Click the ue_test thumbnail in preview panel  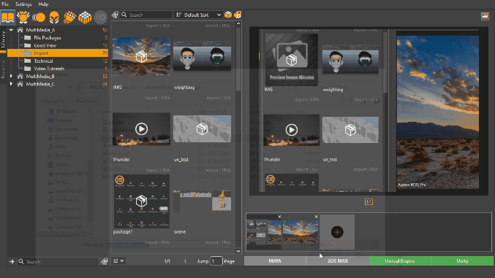point(350,130)
